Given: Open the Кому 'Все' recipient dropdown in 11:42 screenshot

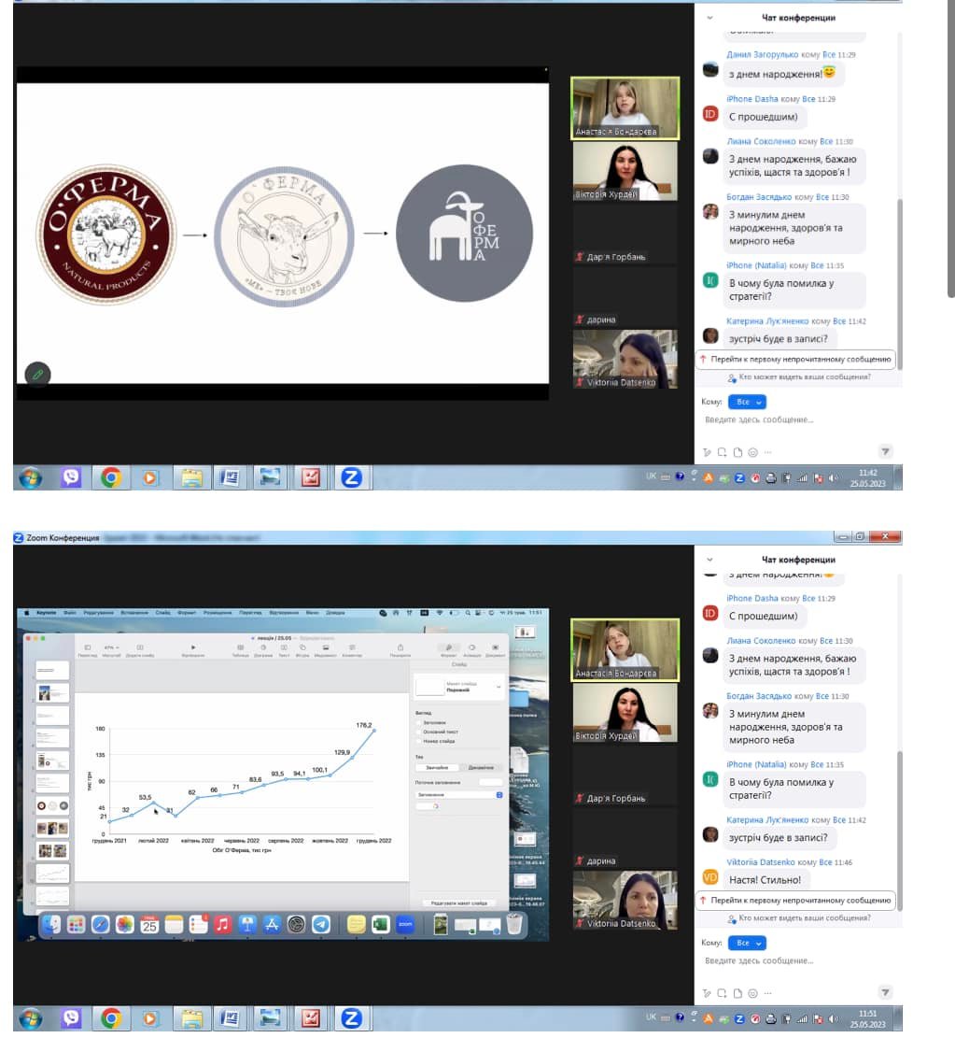Looking at the screenshot, I should [748, 402].
